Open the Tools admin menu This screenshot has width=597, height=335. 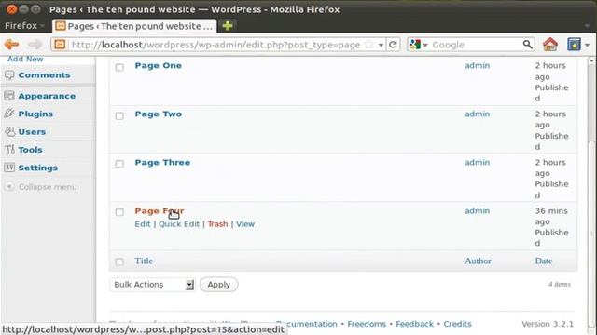pyautogui.click(x=30, y=149)
